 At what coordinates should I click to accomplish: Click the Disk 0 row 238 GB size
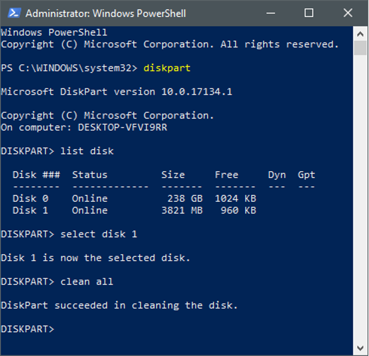click(x=185, y=198)
